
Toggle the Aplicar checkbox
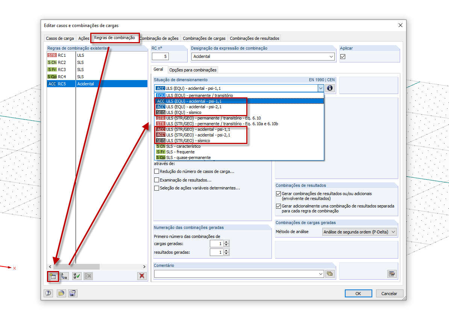343,57
